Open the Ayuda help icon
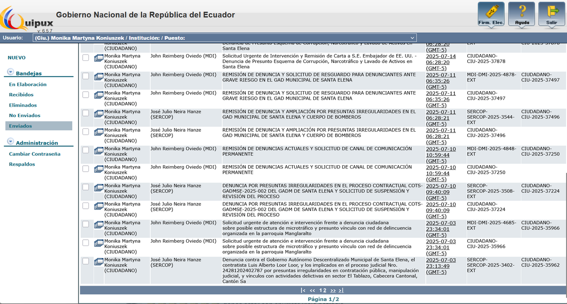Image resolution: width=567 pixels, height=304 pixels. [x=522, y=14]
